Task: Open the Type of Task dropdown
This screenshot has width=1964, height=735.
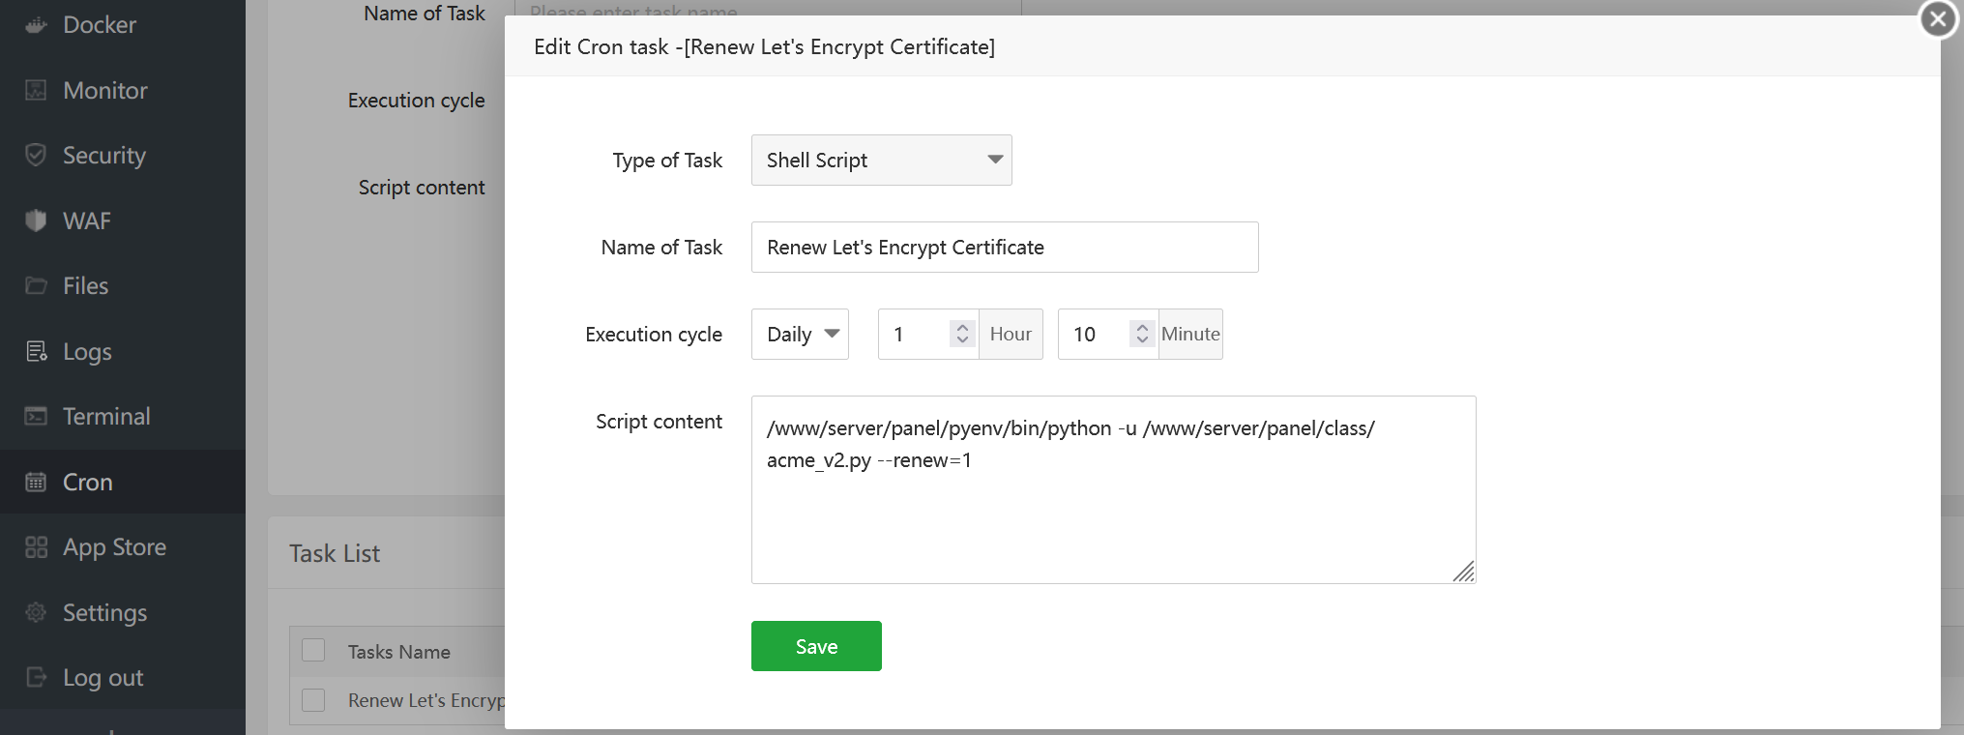Action: pyautogui.click(x=881, y=161)
